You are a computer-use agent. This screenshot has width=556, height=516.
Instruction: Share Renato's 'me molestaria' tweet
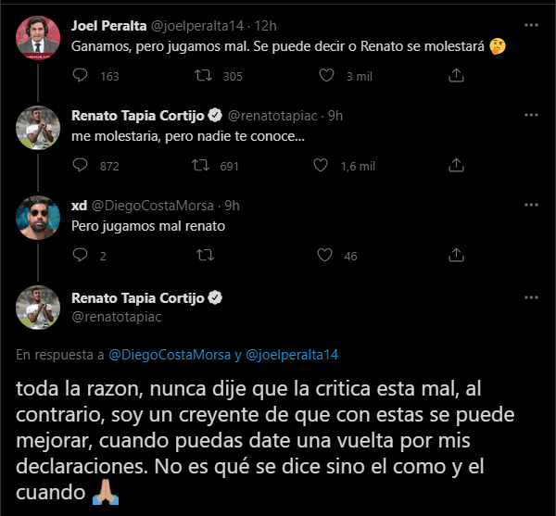point(455,166)
